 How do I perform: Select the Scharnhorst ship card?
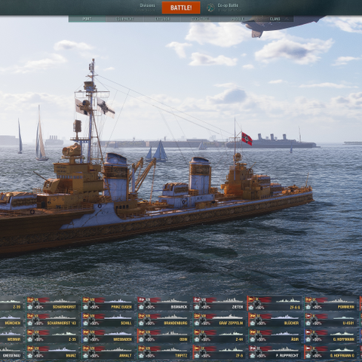point(52,303)
